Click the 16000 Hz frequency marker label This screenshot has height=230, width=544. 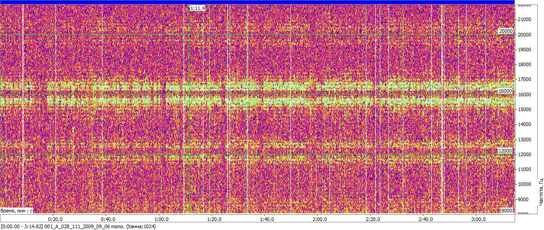coord(505,91)
